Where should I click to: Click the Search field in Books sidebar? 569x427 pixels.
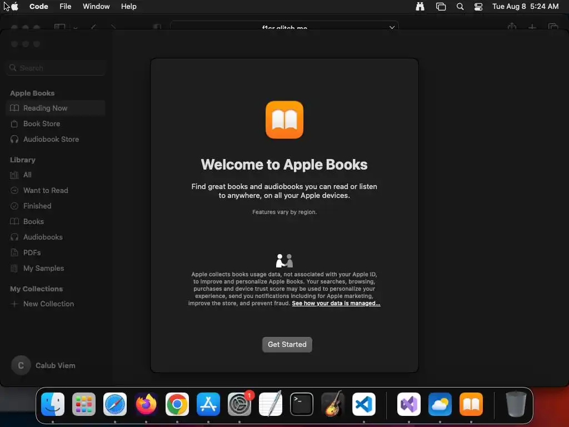pos(56,68)
